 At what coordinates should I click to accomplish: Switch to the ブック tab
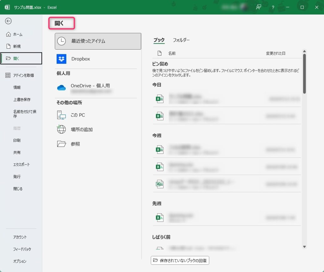159,40
